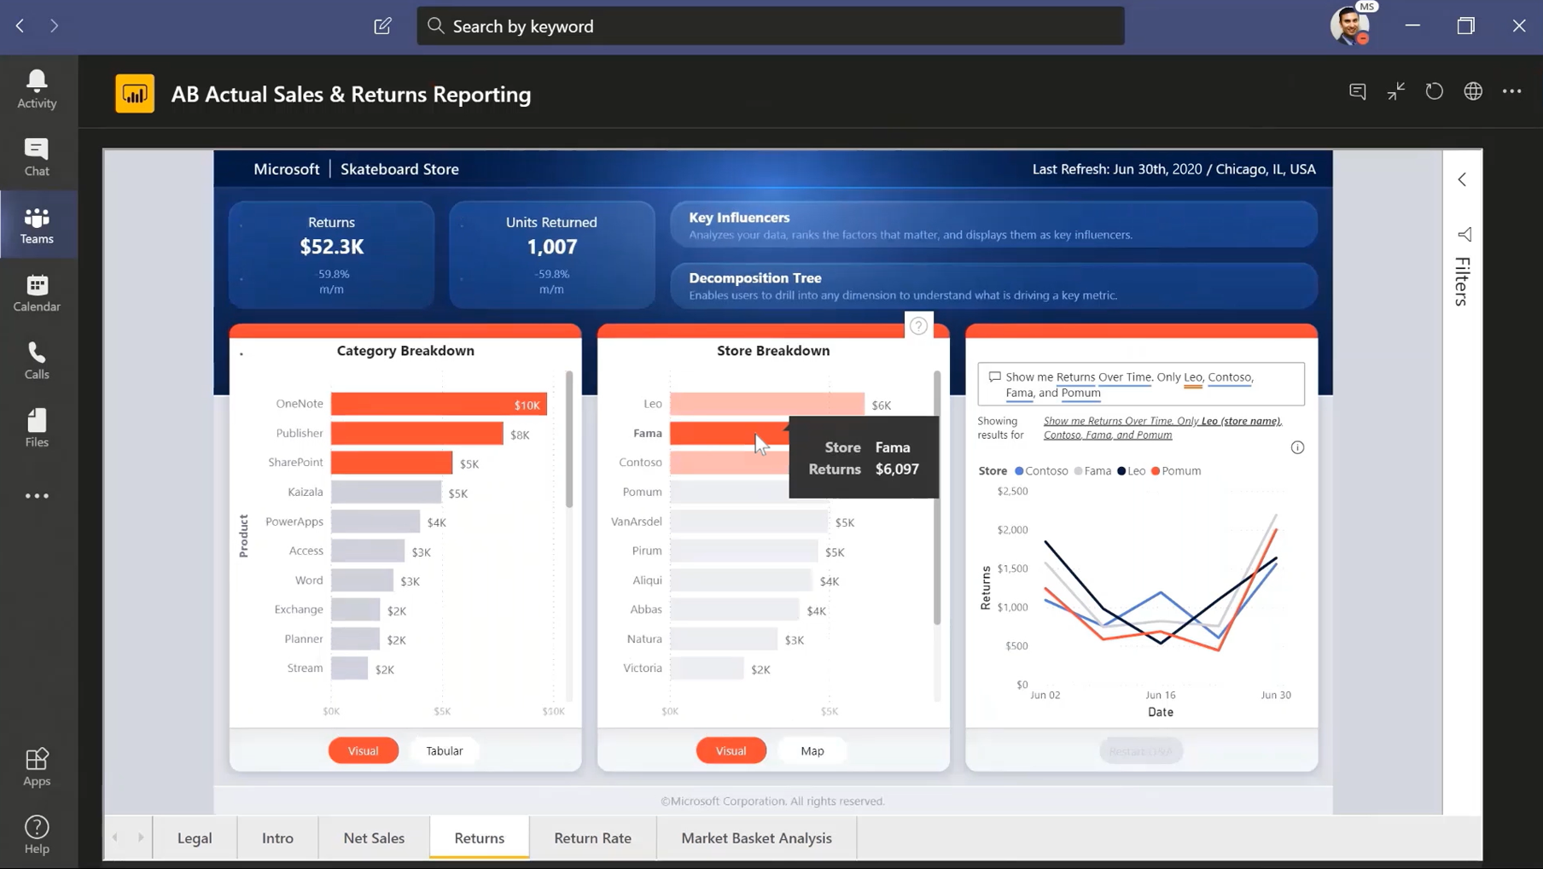
Task: Expand more apps ellipsis in sidebar
Action: [x=37, y=496]
